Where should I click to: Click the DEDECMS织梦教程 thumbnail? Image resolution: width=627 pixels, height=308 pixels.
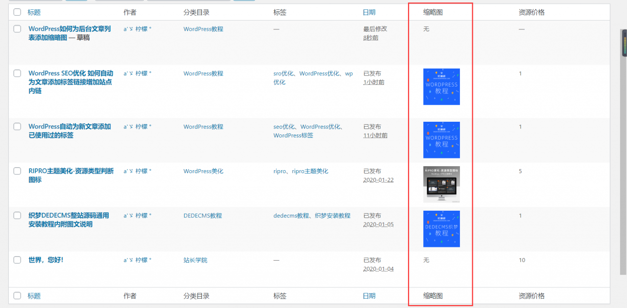pos(441,229)
